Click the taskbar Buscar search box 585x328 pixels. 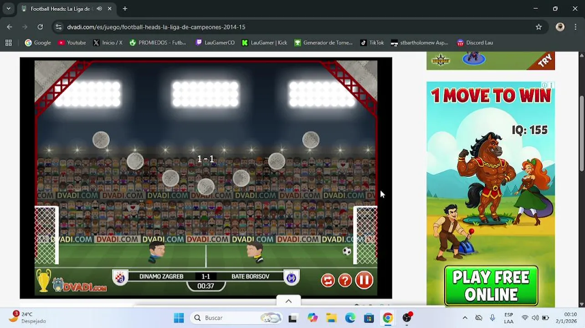237,318
